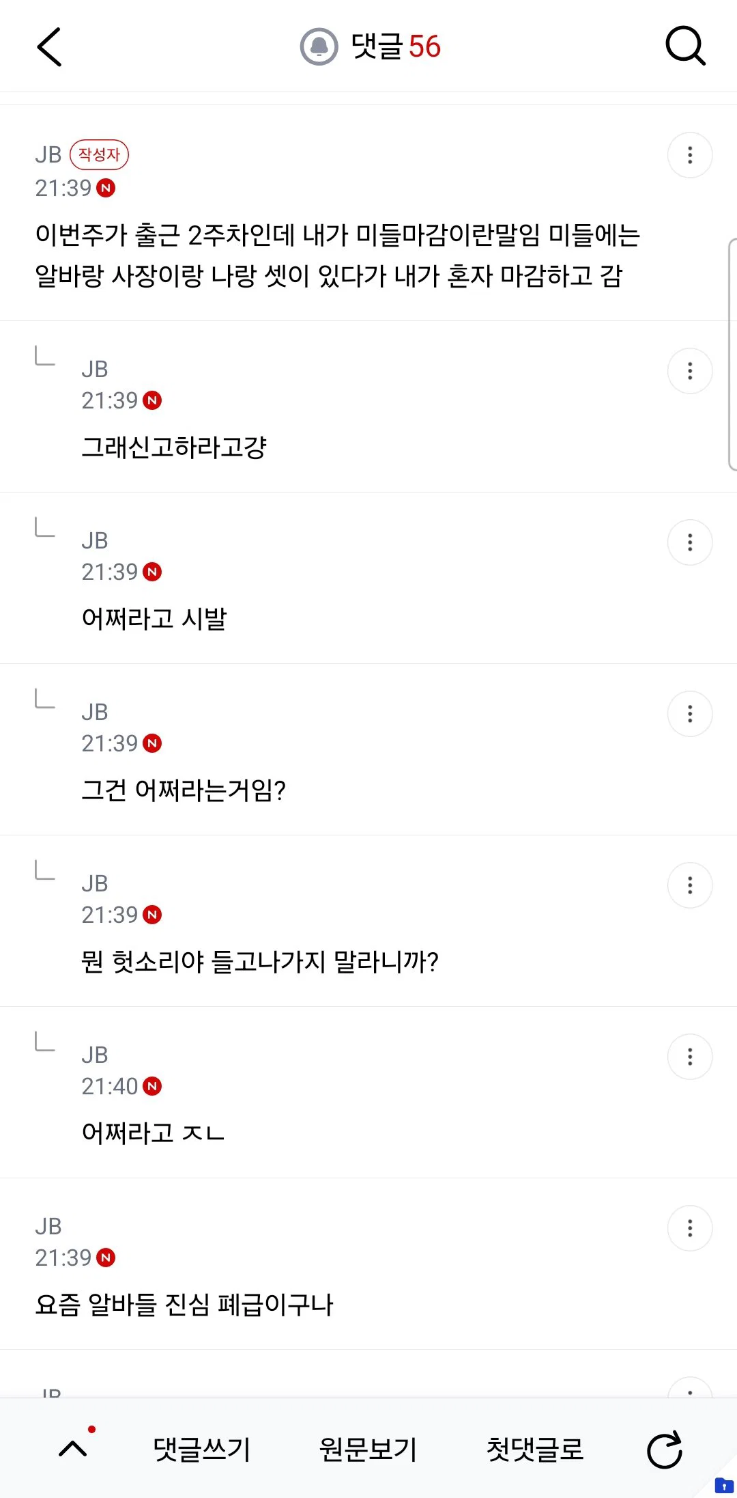
Task: Toggle the comment notification bell
Action: (319, 46)
